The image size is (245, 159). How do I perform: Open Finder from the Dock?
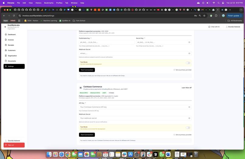(49, 154)
